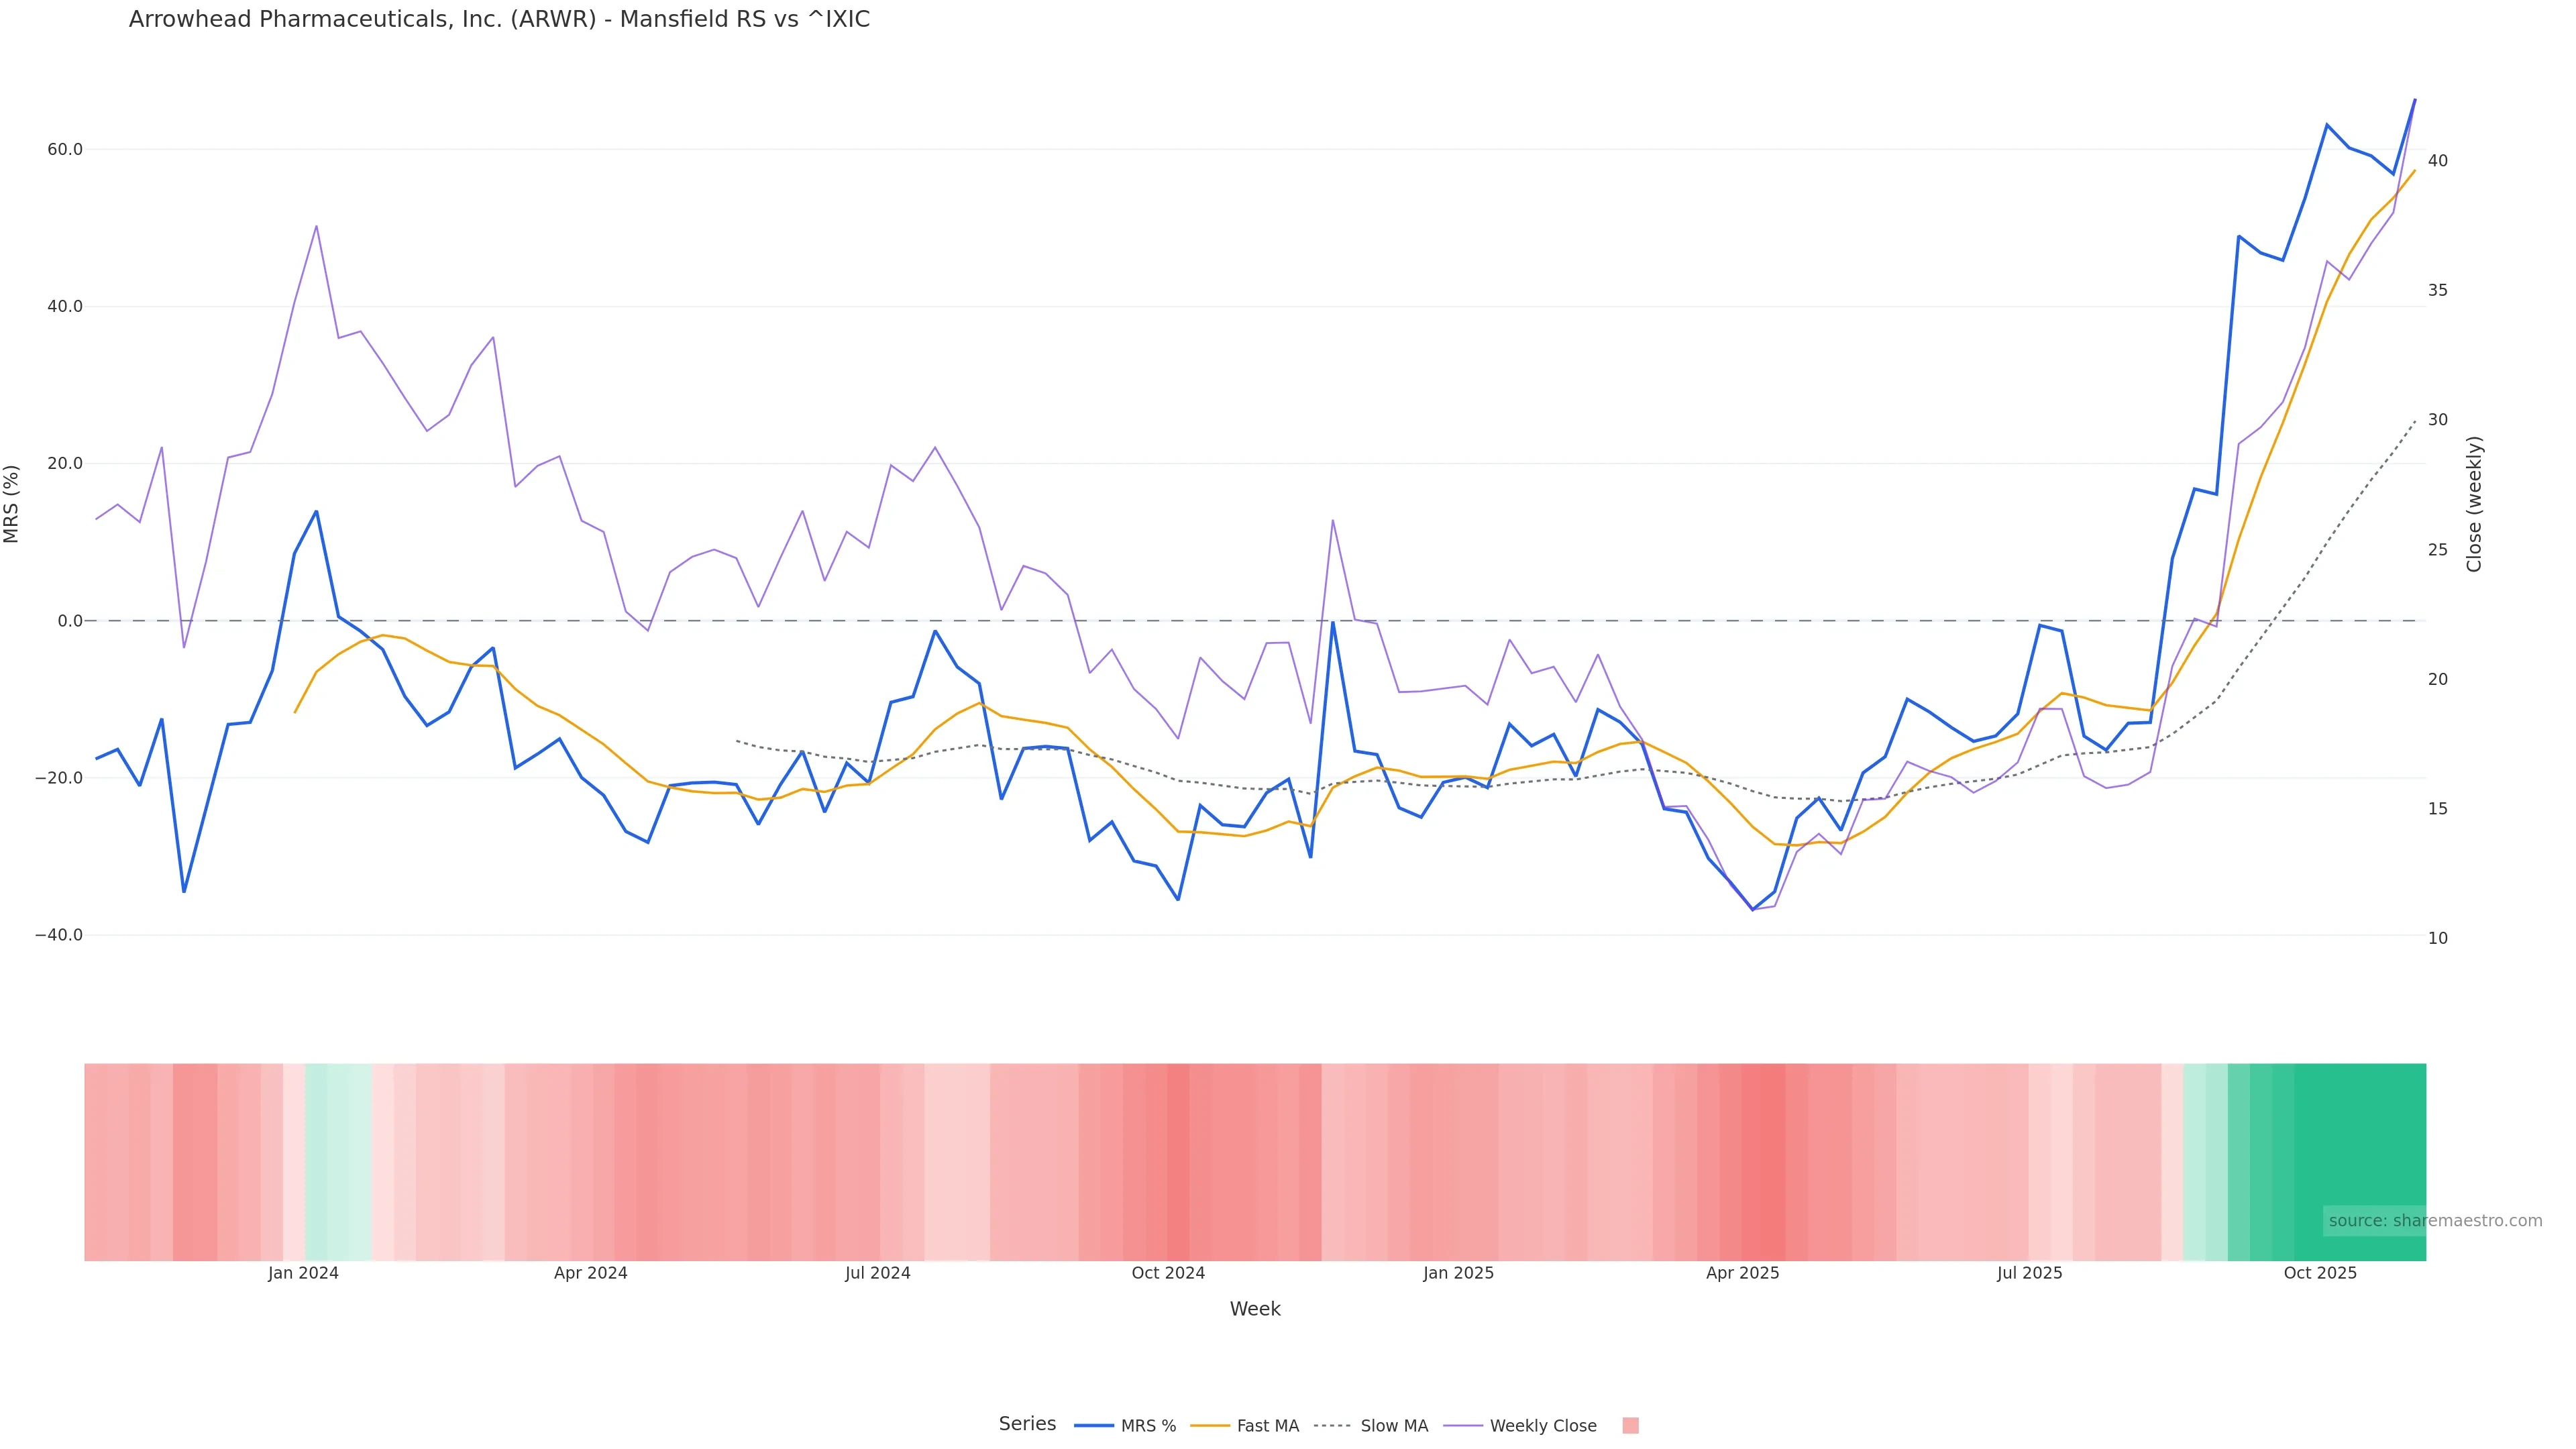This screenshot has height=1449, width=2576.
Task: Select the Jul 2025 x-axis label
Action: (2030, 1273)
